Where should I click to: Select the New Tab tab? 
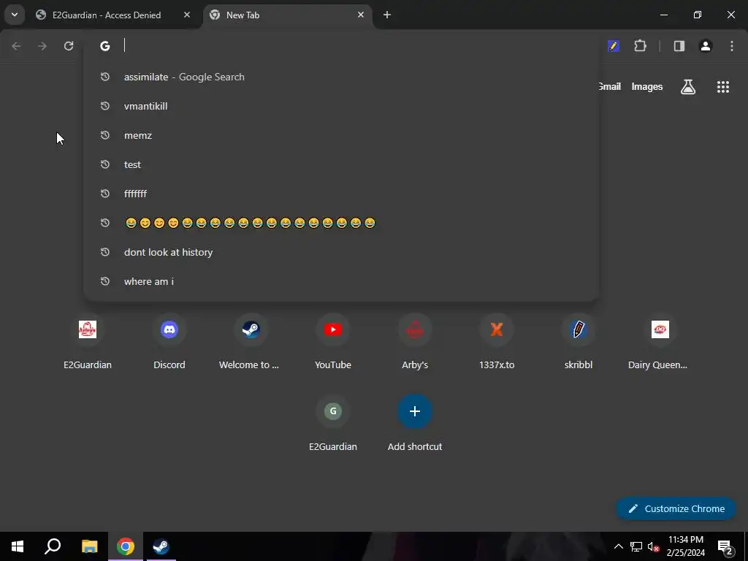coord(288,15)
